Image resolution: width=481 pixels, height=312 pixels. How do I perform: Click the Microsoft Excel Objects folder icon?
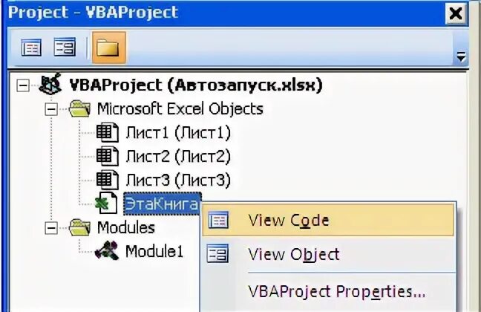pyautogui.click(x=79, y=108)
